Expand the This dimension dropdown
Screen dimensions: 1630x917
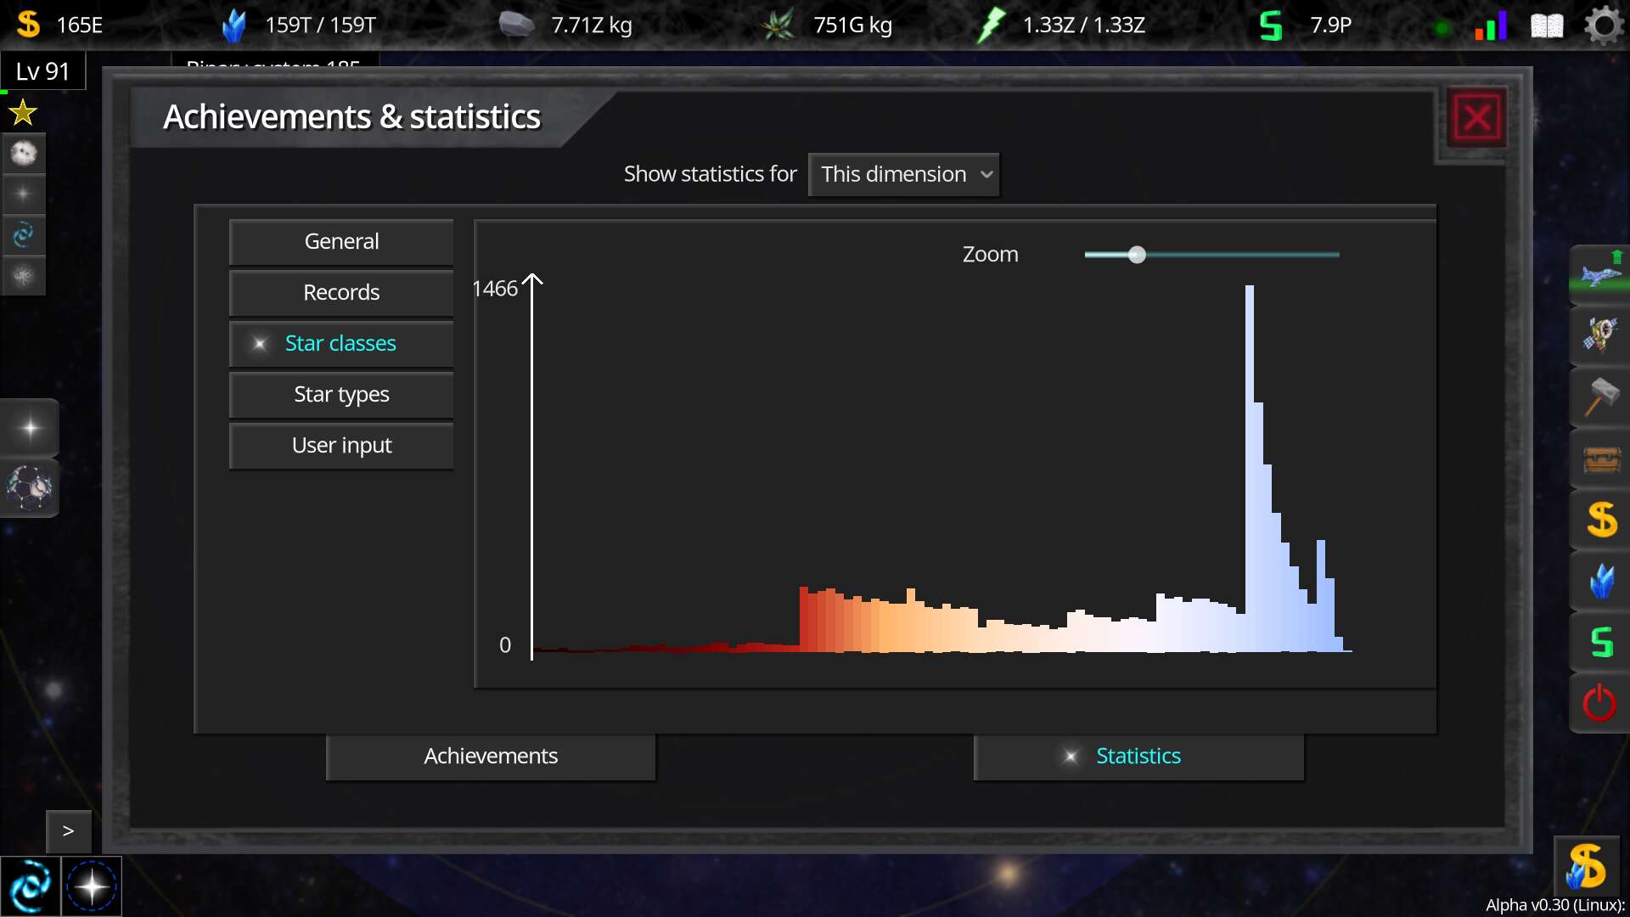pyautogui.click(x=903, y=174)
